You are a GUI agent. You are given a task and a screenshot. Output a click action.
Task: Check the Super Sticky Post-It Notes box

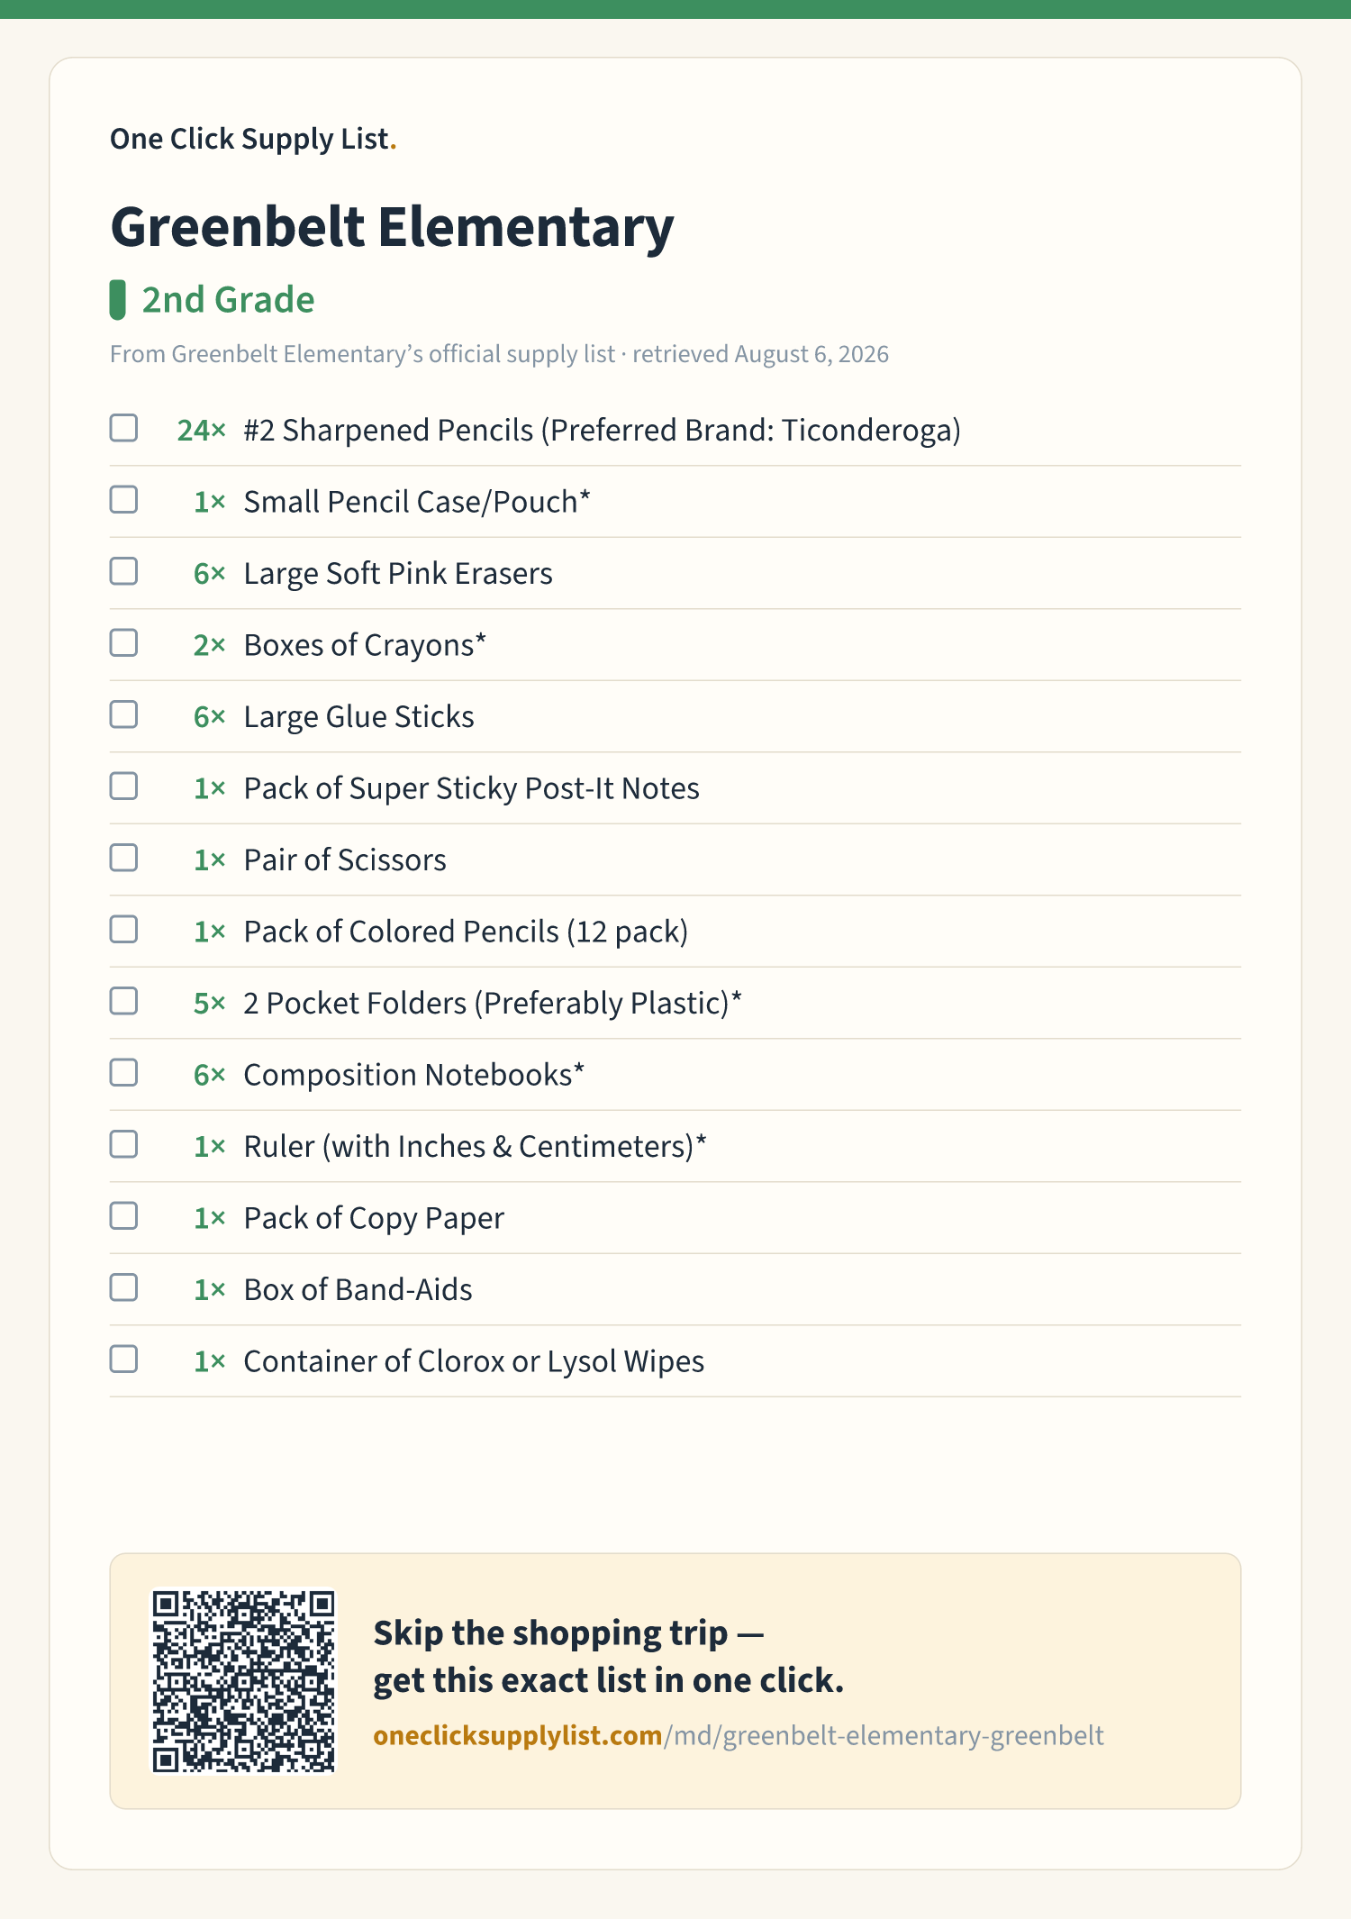click(123, 787)
